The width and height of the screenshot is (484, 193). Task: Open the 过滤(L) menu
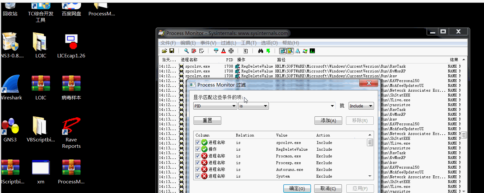point(229,43)
